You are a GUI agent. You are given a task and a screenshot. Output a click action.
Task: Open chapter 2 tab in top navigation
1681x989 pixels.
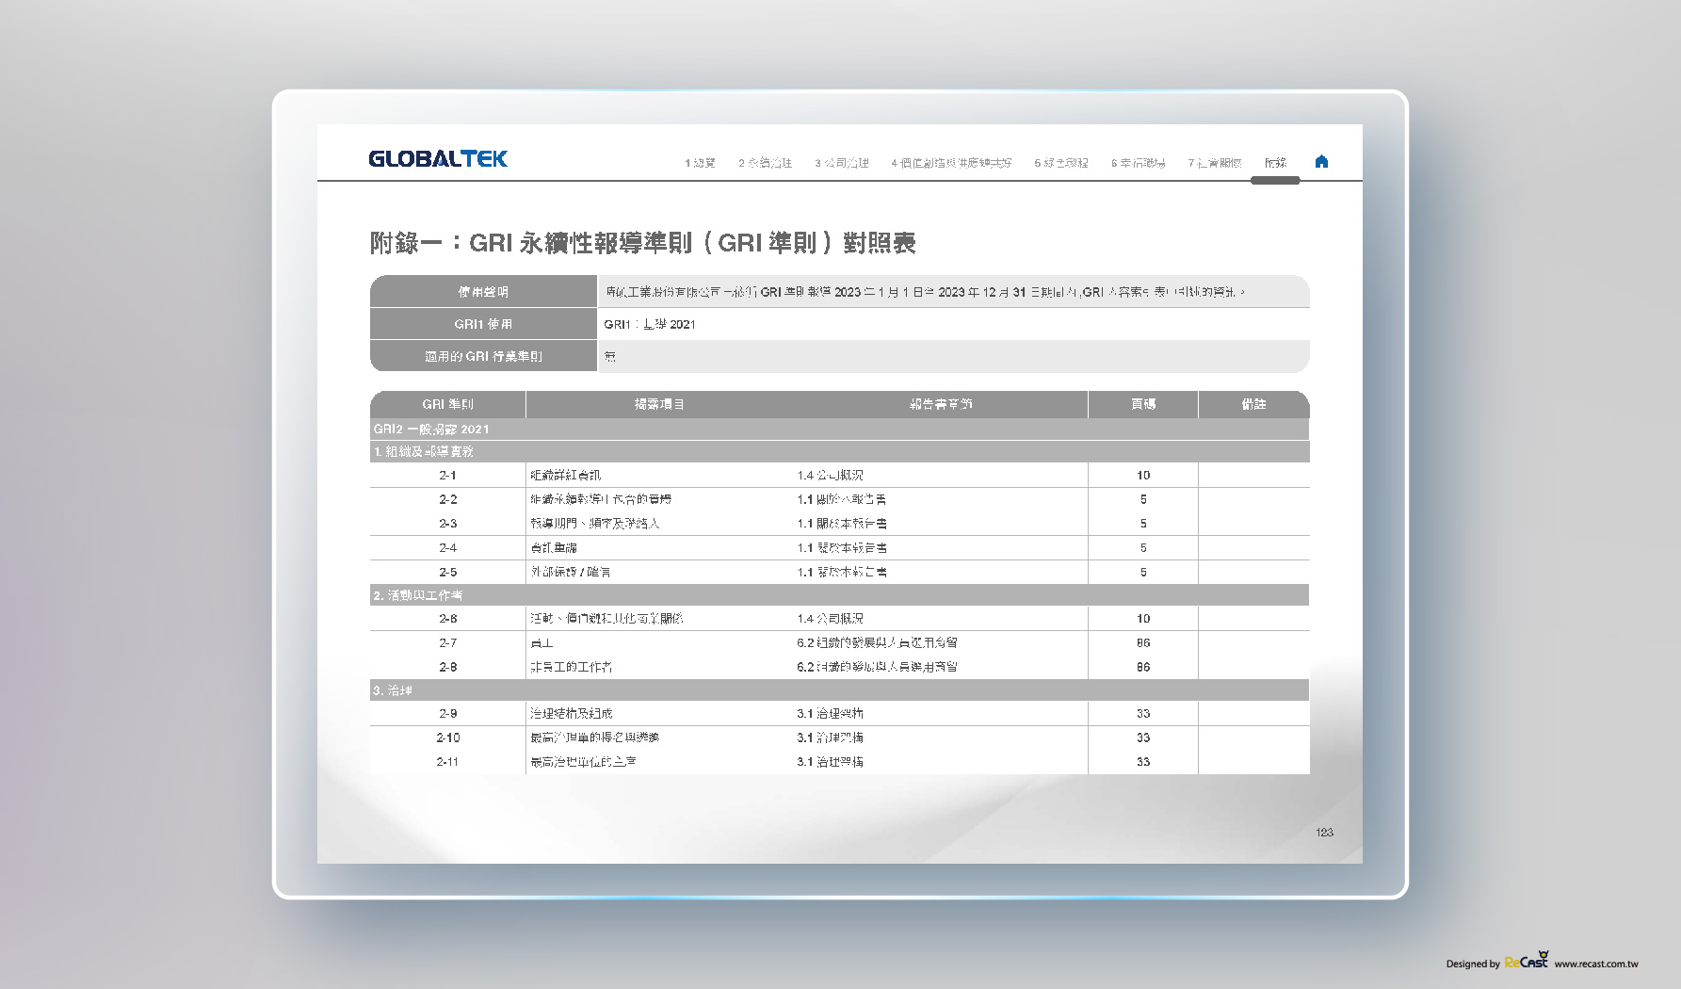(766, 163)
